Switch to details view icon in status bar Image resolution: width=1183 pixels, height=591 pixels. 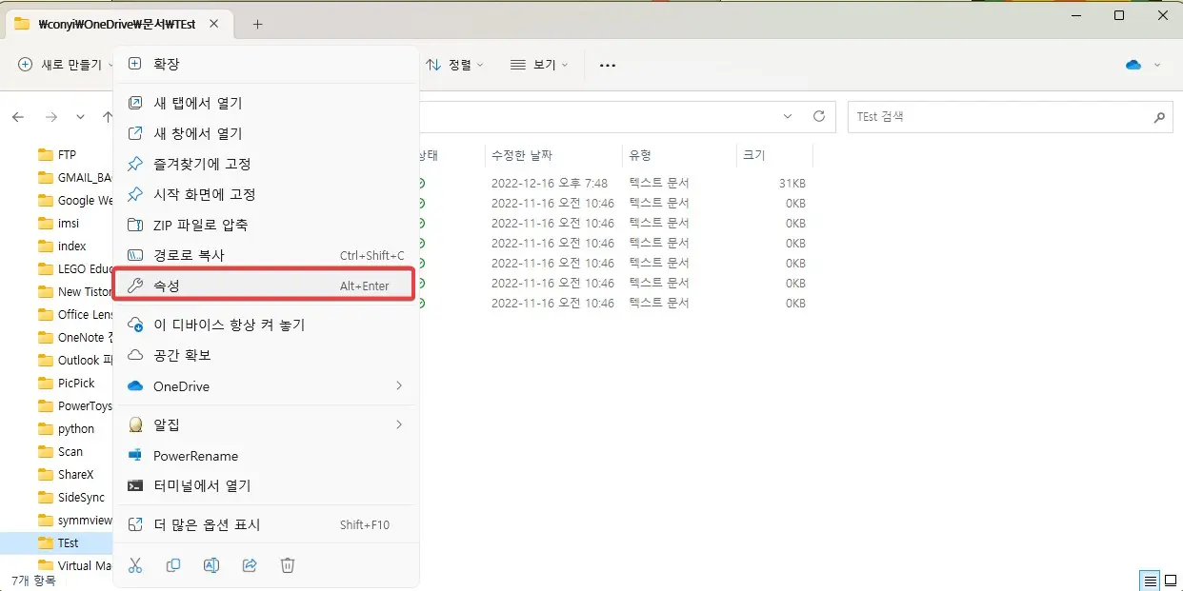1151,581
